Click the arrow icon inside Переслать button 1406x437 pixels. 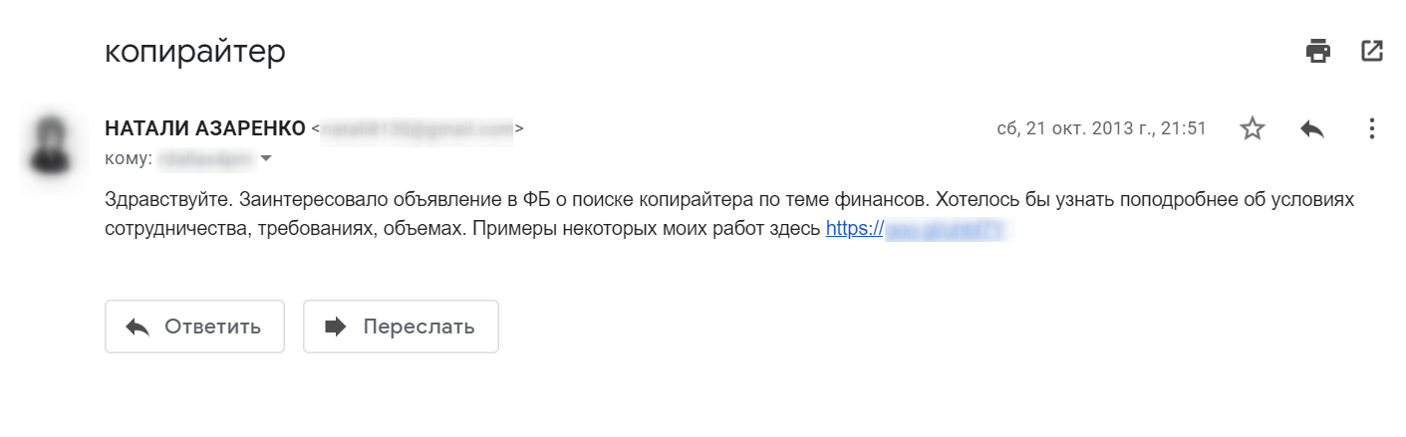336,327
